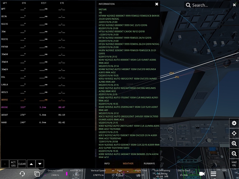Click the ETE column header

pos(62,3)
